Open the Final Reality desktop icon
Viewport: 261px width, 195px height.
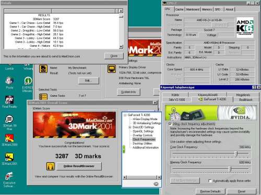[9, 102]
